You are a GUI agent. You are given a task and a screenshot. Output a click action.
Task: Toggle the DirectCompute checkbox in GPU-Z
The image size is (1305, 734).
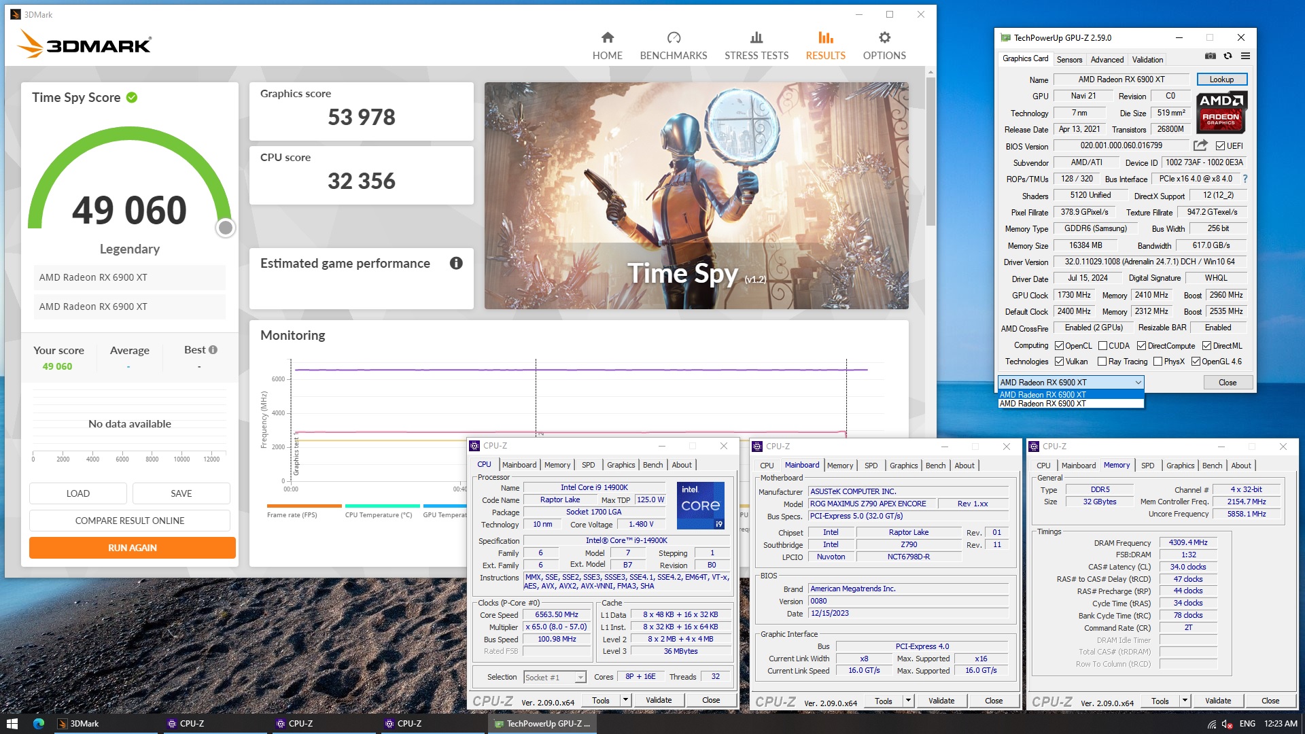coord(1142,346)
